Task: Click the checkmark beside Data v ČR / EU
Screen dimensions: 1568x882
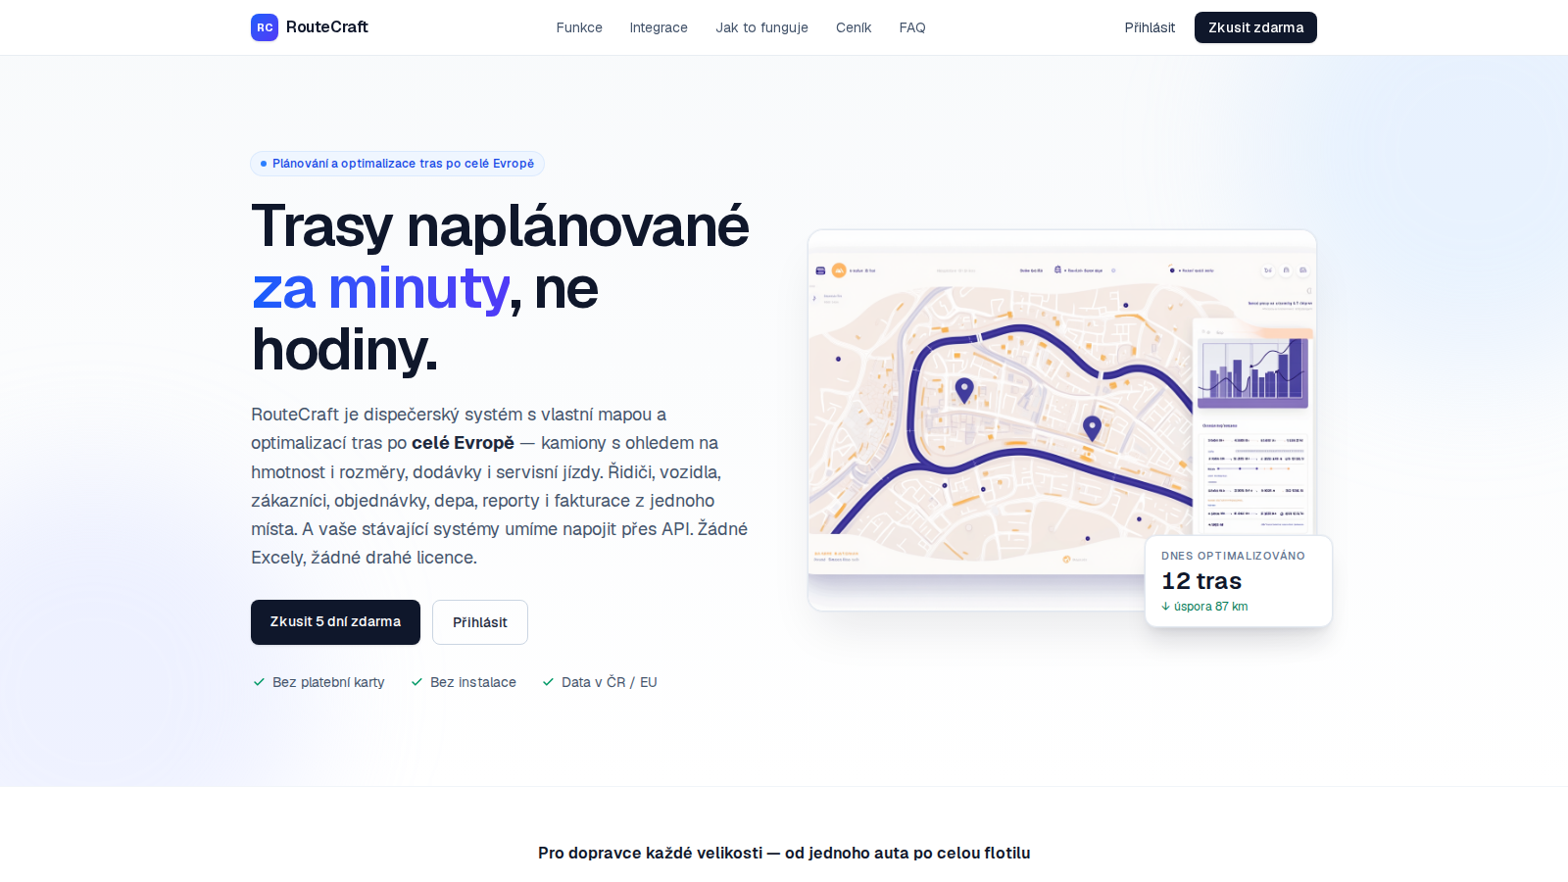Action: (x=548, y=682)
